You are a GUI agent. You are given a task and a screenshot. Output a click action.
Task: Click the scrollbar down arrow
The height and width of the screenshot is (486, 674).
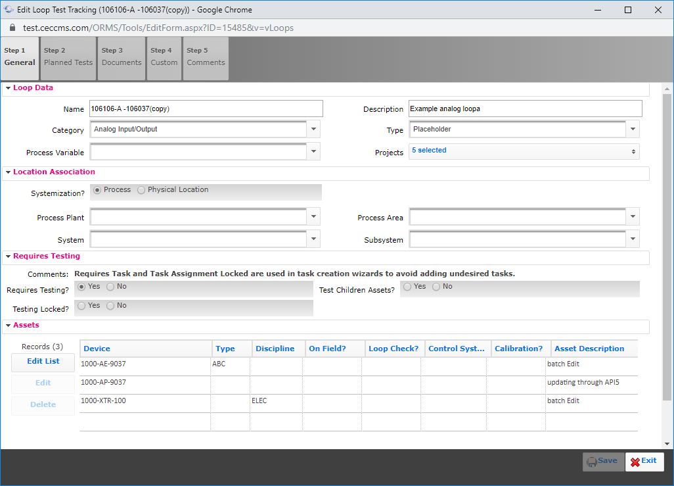pyautogui.click(x=667, y=444)
